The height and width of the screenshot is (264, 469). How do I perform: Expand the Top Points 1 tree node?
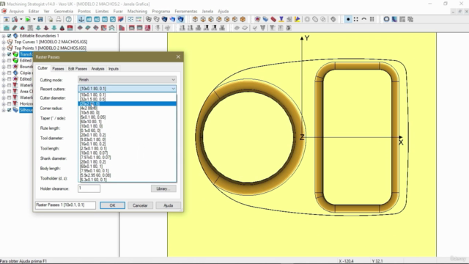tap(4, 48)
